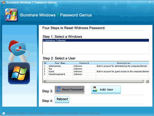Screen dimensions: 154x116
Task: Click ID cell 4 in the user list
Action: tap(45, 74)
